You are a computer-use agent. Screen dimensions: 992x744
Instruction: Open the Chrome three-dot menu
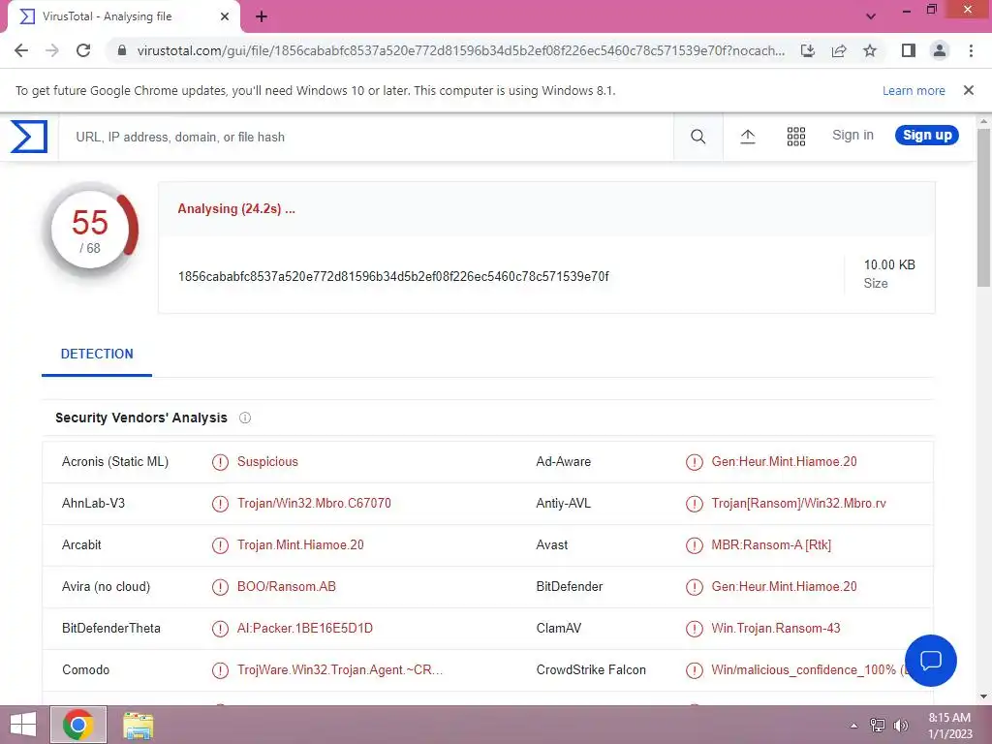point(971,50)
